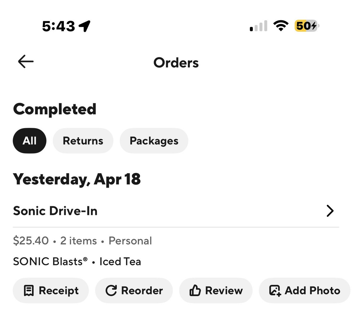Viewport: 352px width, 319px height.
Task: Switch to the Packages filter
Action: [x=154, y=141]
